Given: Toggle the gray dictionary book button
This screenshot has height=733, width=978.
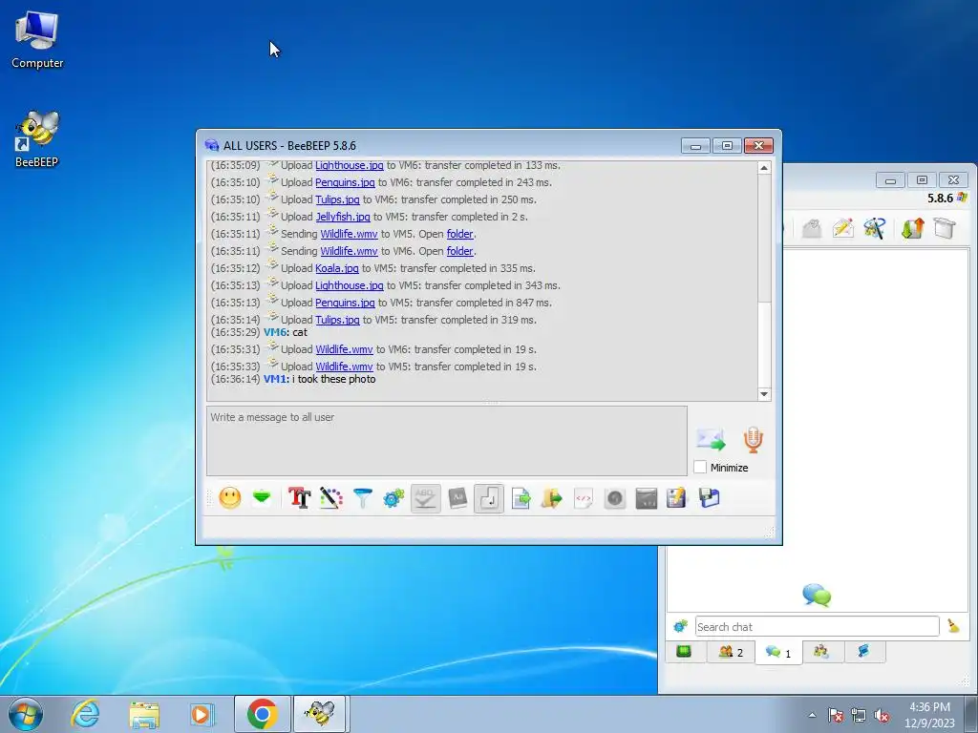Looking at the screenshot, I should [x=457, y=498].
